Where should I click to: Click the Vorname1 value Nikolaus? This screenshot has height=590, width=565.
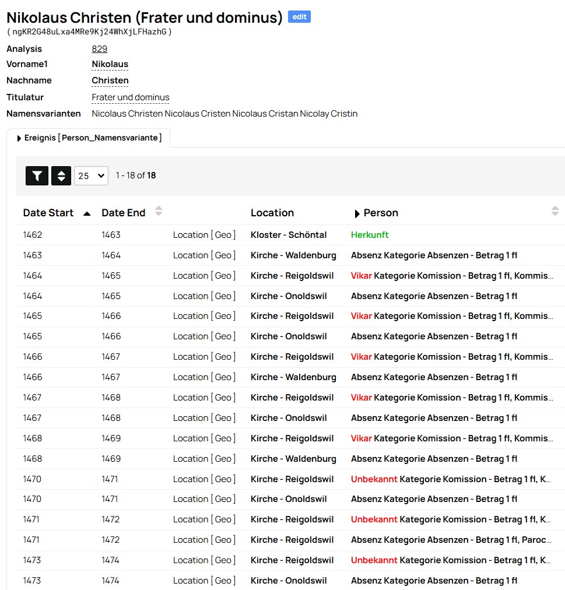[110, 64]
